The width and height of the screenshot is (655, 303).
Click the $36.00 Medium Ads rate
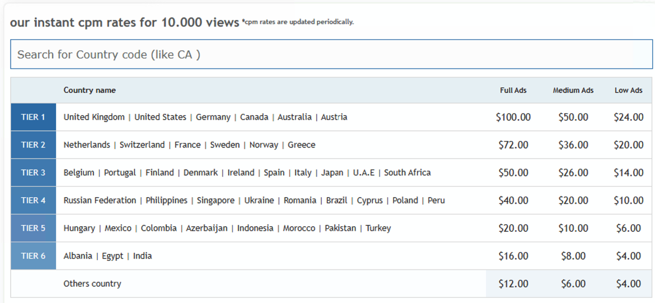(x=573, y=145)
